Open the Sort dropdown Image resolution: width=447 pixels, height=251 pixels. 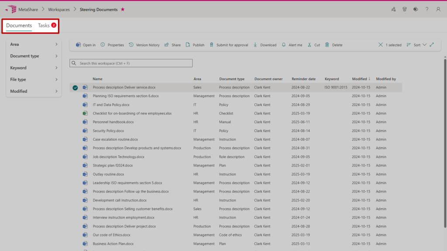(x=416, y=45)
